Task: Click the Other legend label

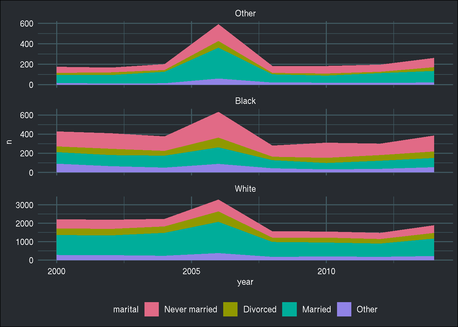Action: coord(367,309)
